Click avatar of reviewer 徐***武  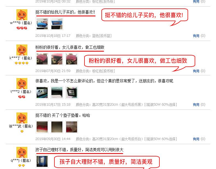pyautogui.click(x=22, y=118)
